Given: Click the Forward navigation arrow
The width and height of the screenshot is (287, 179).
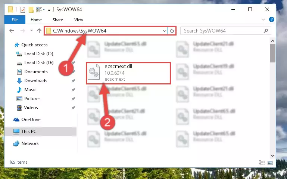Looking at the screenshot, I should click(x=22, y=31).
